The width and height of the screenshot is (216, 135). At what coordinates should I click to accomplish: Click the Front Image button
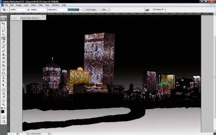[91, 9]
